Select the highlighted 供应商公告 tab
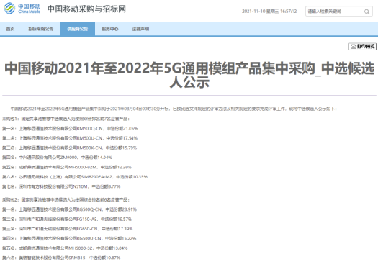378x267 pixels. [78, 29]
